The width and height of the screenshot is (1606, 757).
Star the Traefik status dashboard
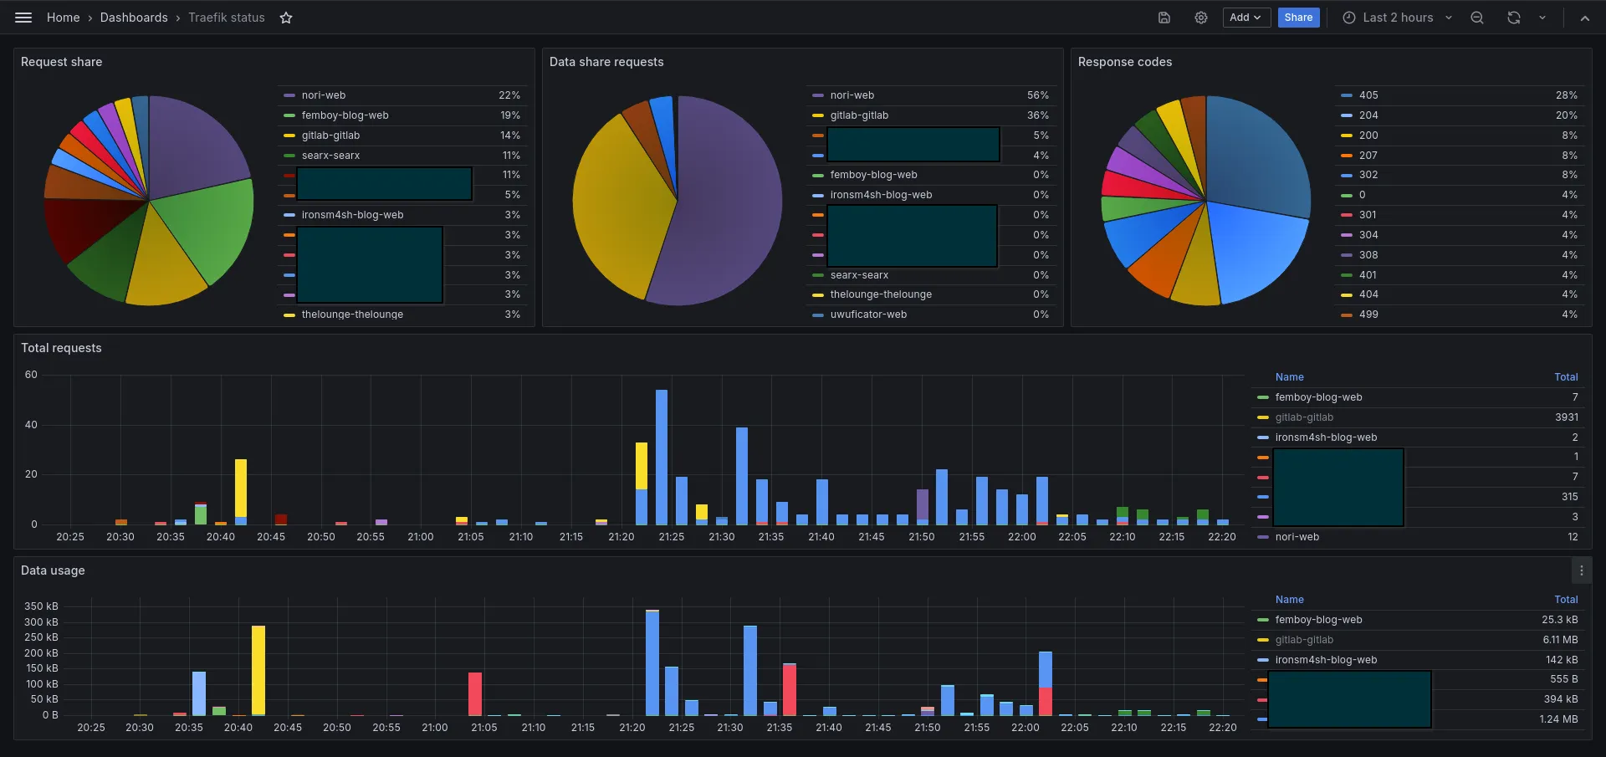point(286,18)
